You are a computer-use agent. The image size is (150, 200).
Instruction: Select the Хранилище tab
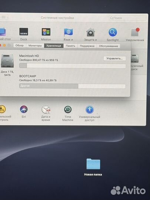(x=54, y=46)
